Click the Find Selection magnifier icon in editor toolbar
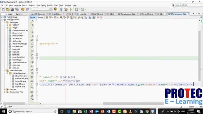Viewport: 203px width, 114px height. pos(61,17)
